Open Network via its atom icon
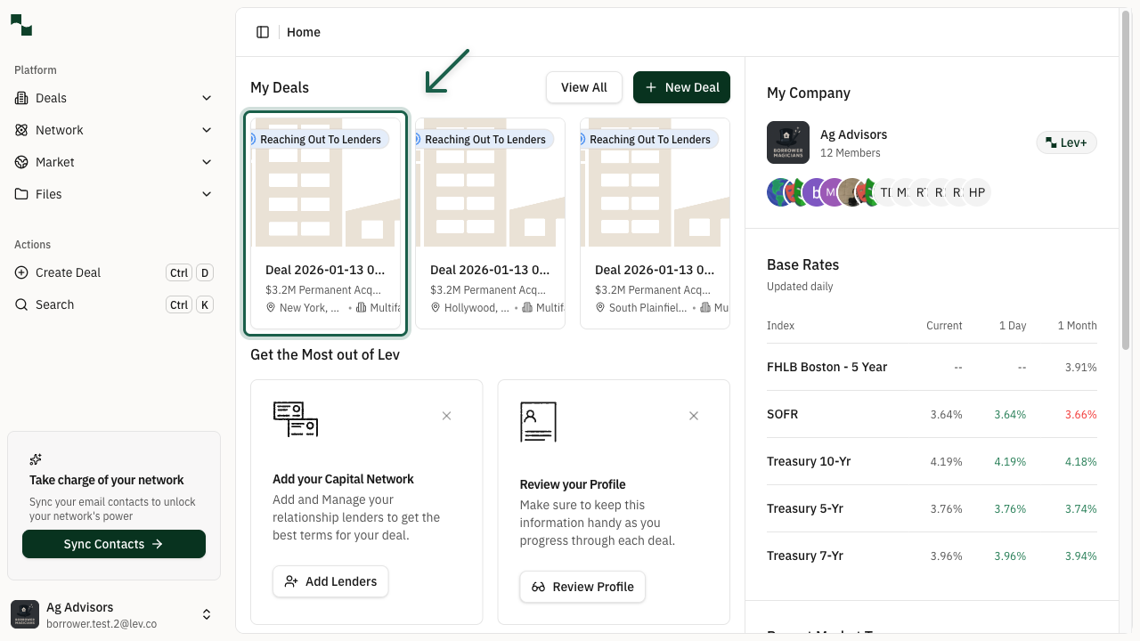Image resolution: width=1140 pixels, height=641 pixels. (x=20, y=130)
